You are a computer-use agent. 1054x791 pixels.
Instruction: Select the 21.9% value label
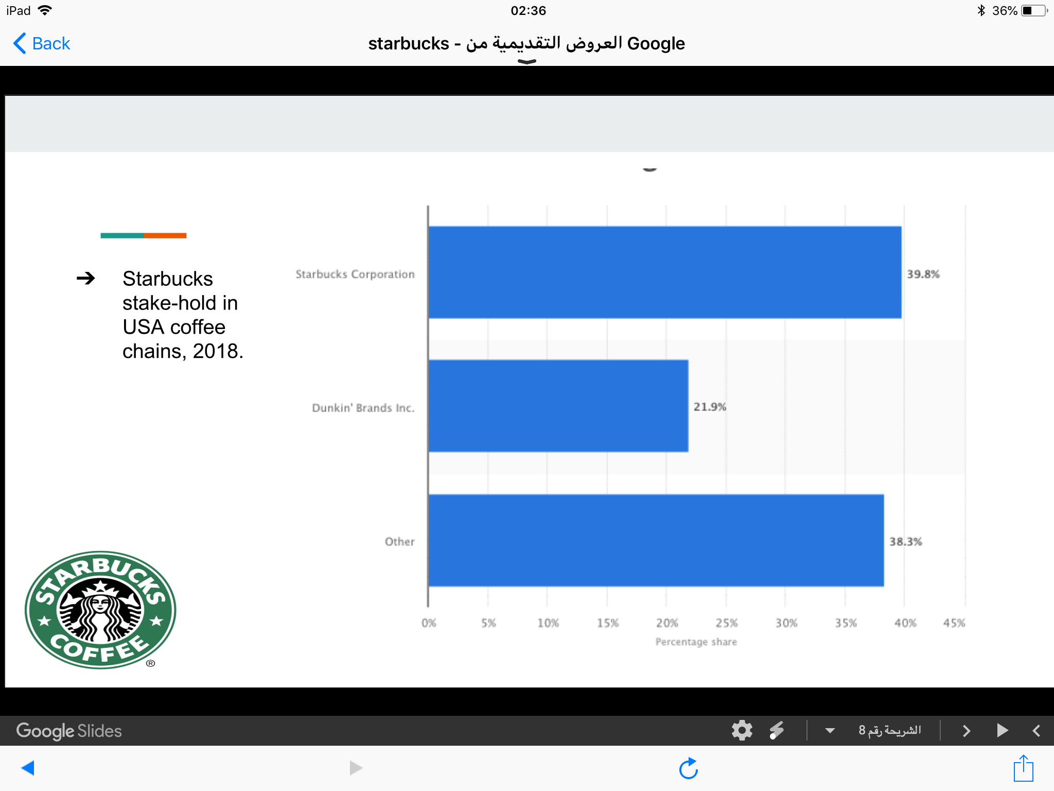click(x=710, y=407)
